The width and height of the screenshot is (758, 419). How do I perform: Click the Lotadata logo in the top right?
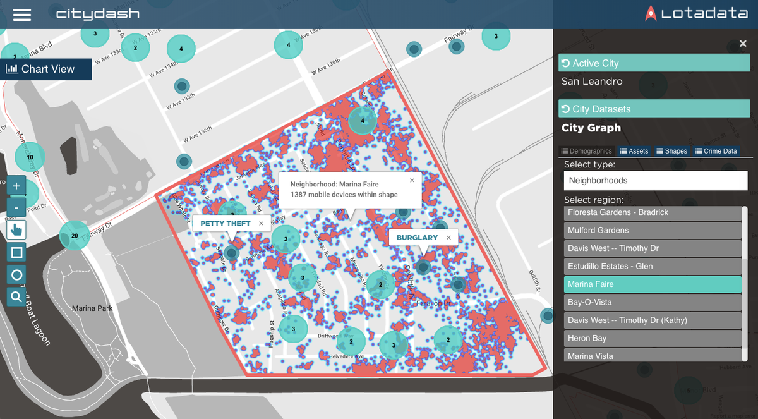click(x=698, y=13)
